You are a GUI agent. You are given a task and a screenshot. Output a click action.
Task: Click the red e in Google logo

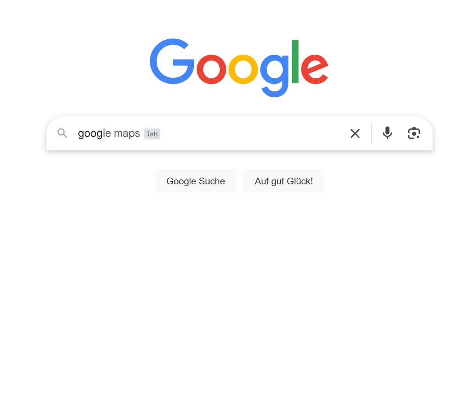point(314,69)
